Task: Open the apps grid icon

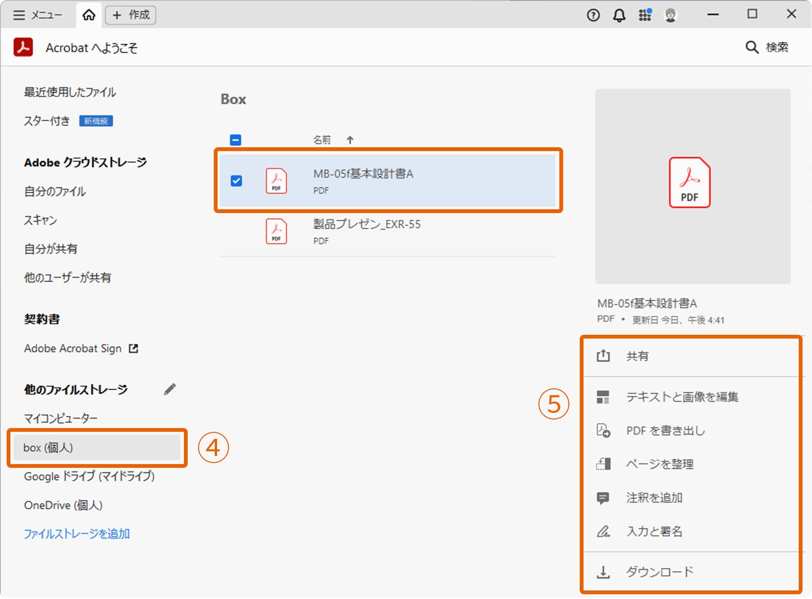Action: [x=645, y=15]
